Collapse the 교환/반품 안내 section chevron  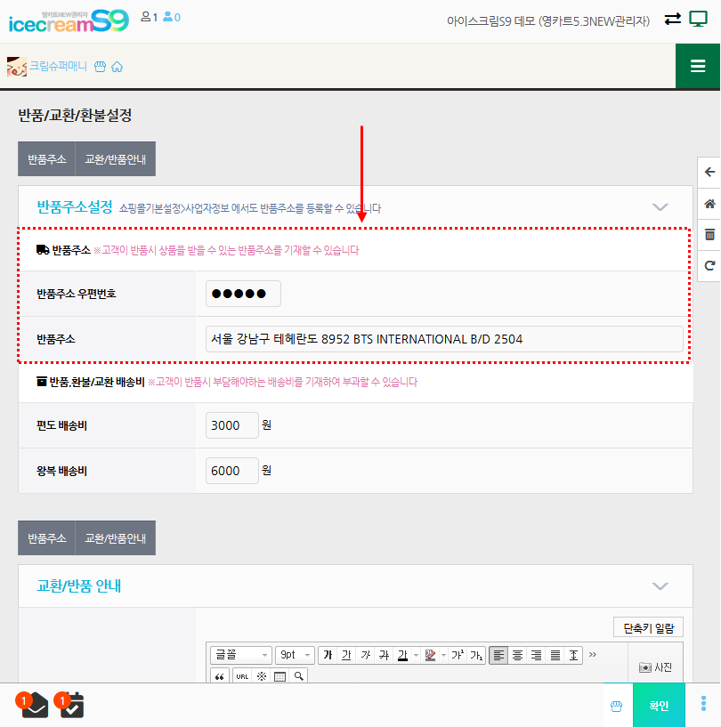coord(660,586)
